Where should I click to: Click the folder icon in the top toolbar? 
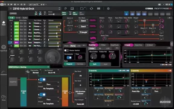(82, 8)
